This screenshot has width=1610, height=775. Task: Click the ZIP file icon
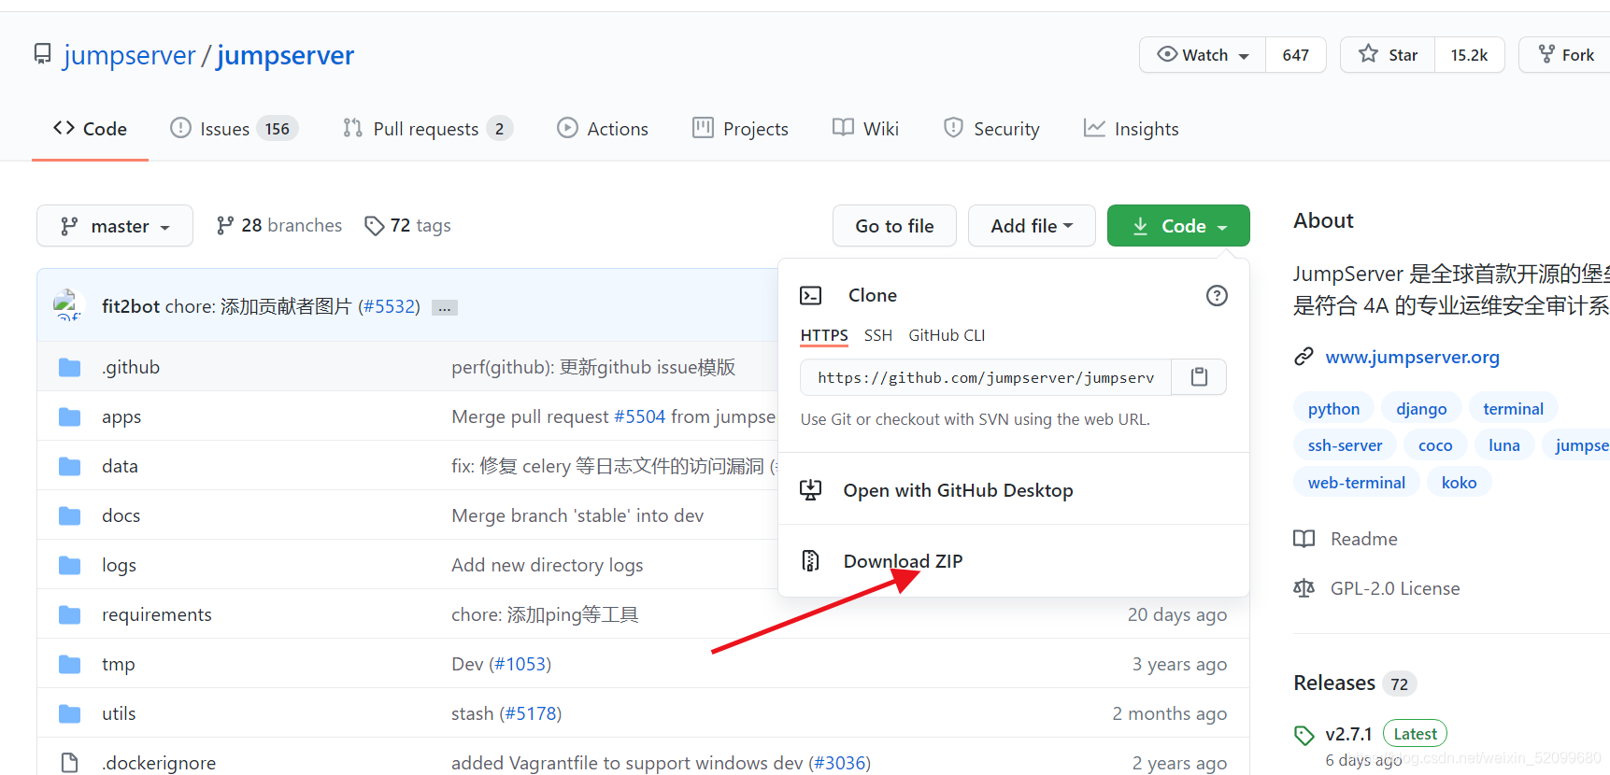point(811,560)
